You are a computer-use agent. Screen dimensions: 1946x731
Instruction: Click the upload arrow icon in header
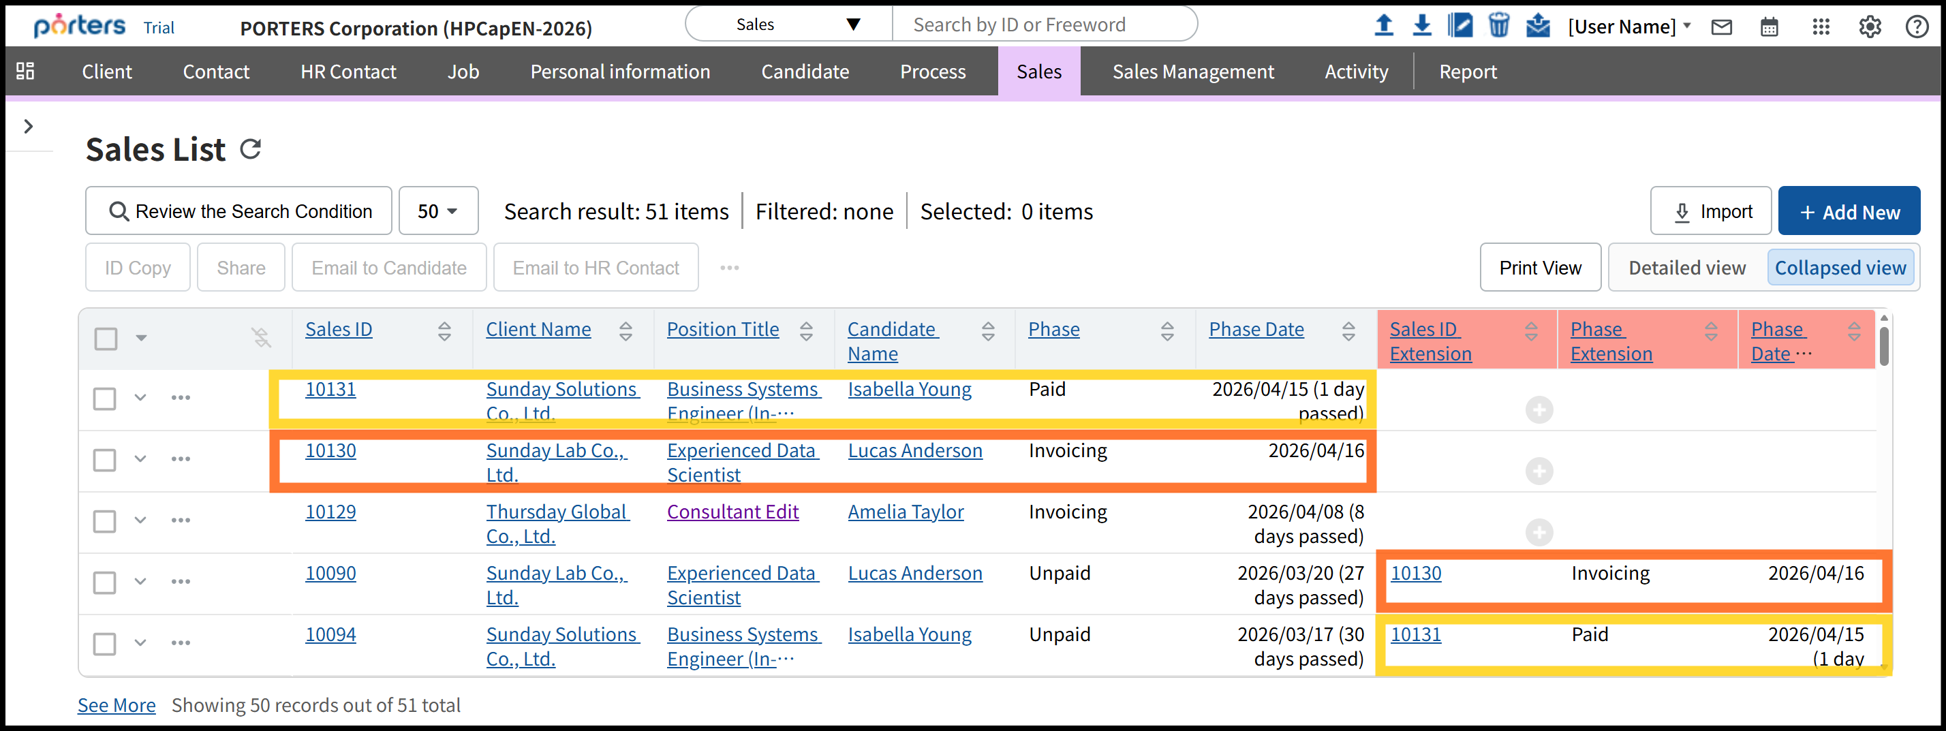[1383, 26]
